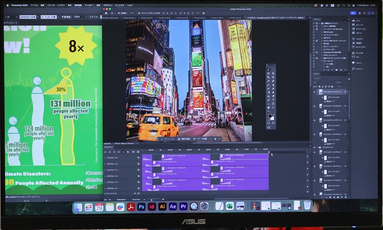Toggle visibility of top smart object layer
The width and height of the screenshot is (383, 230).
pos(315,92)
